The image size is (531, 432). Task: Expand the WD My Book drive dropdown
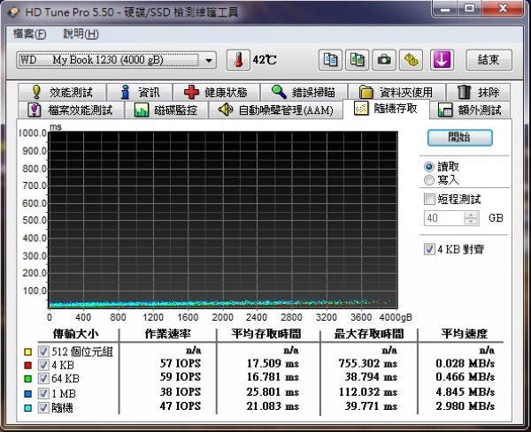(x=209, y=60)
